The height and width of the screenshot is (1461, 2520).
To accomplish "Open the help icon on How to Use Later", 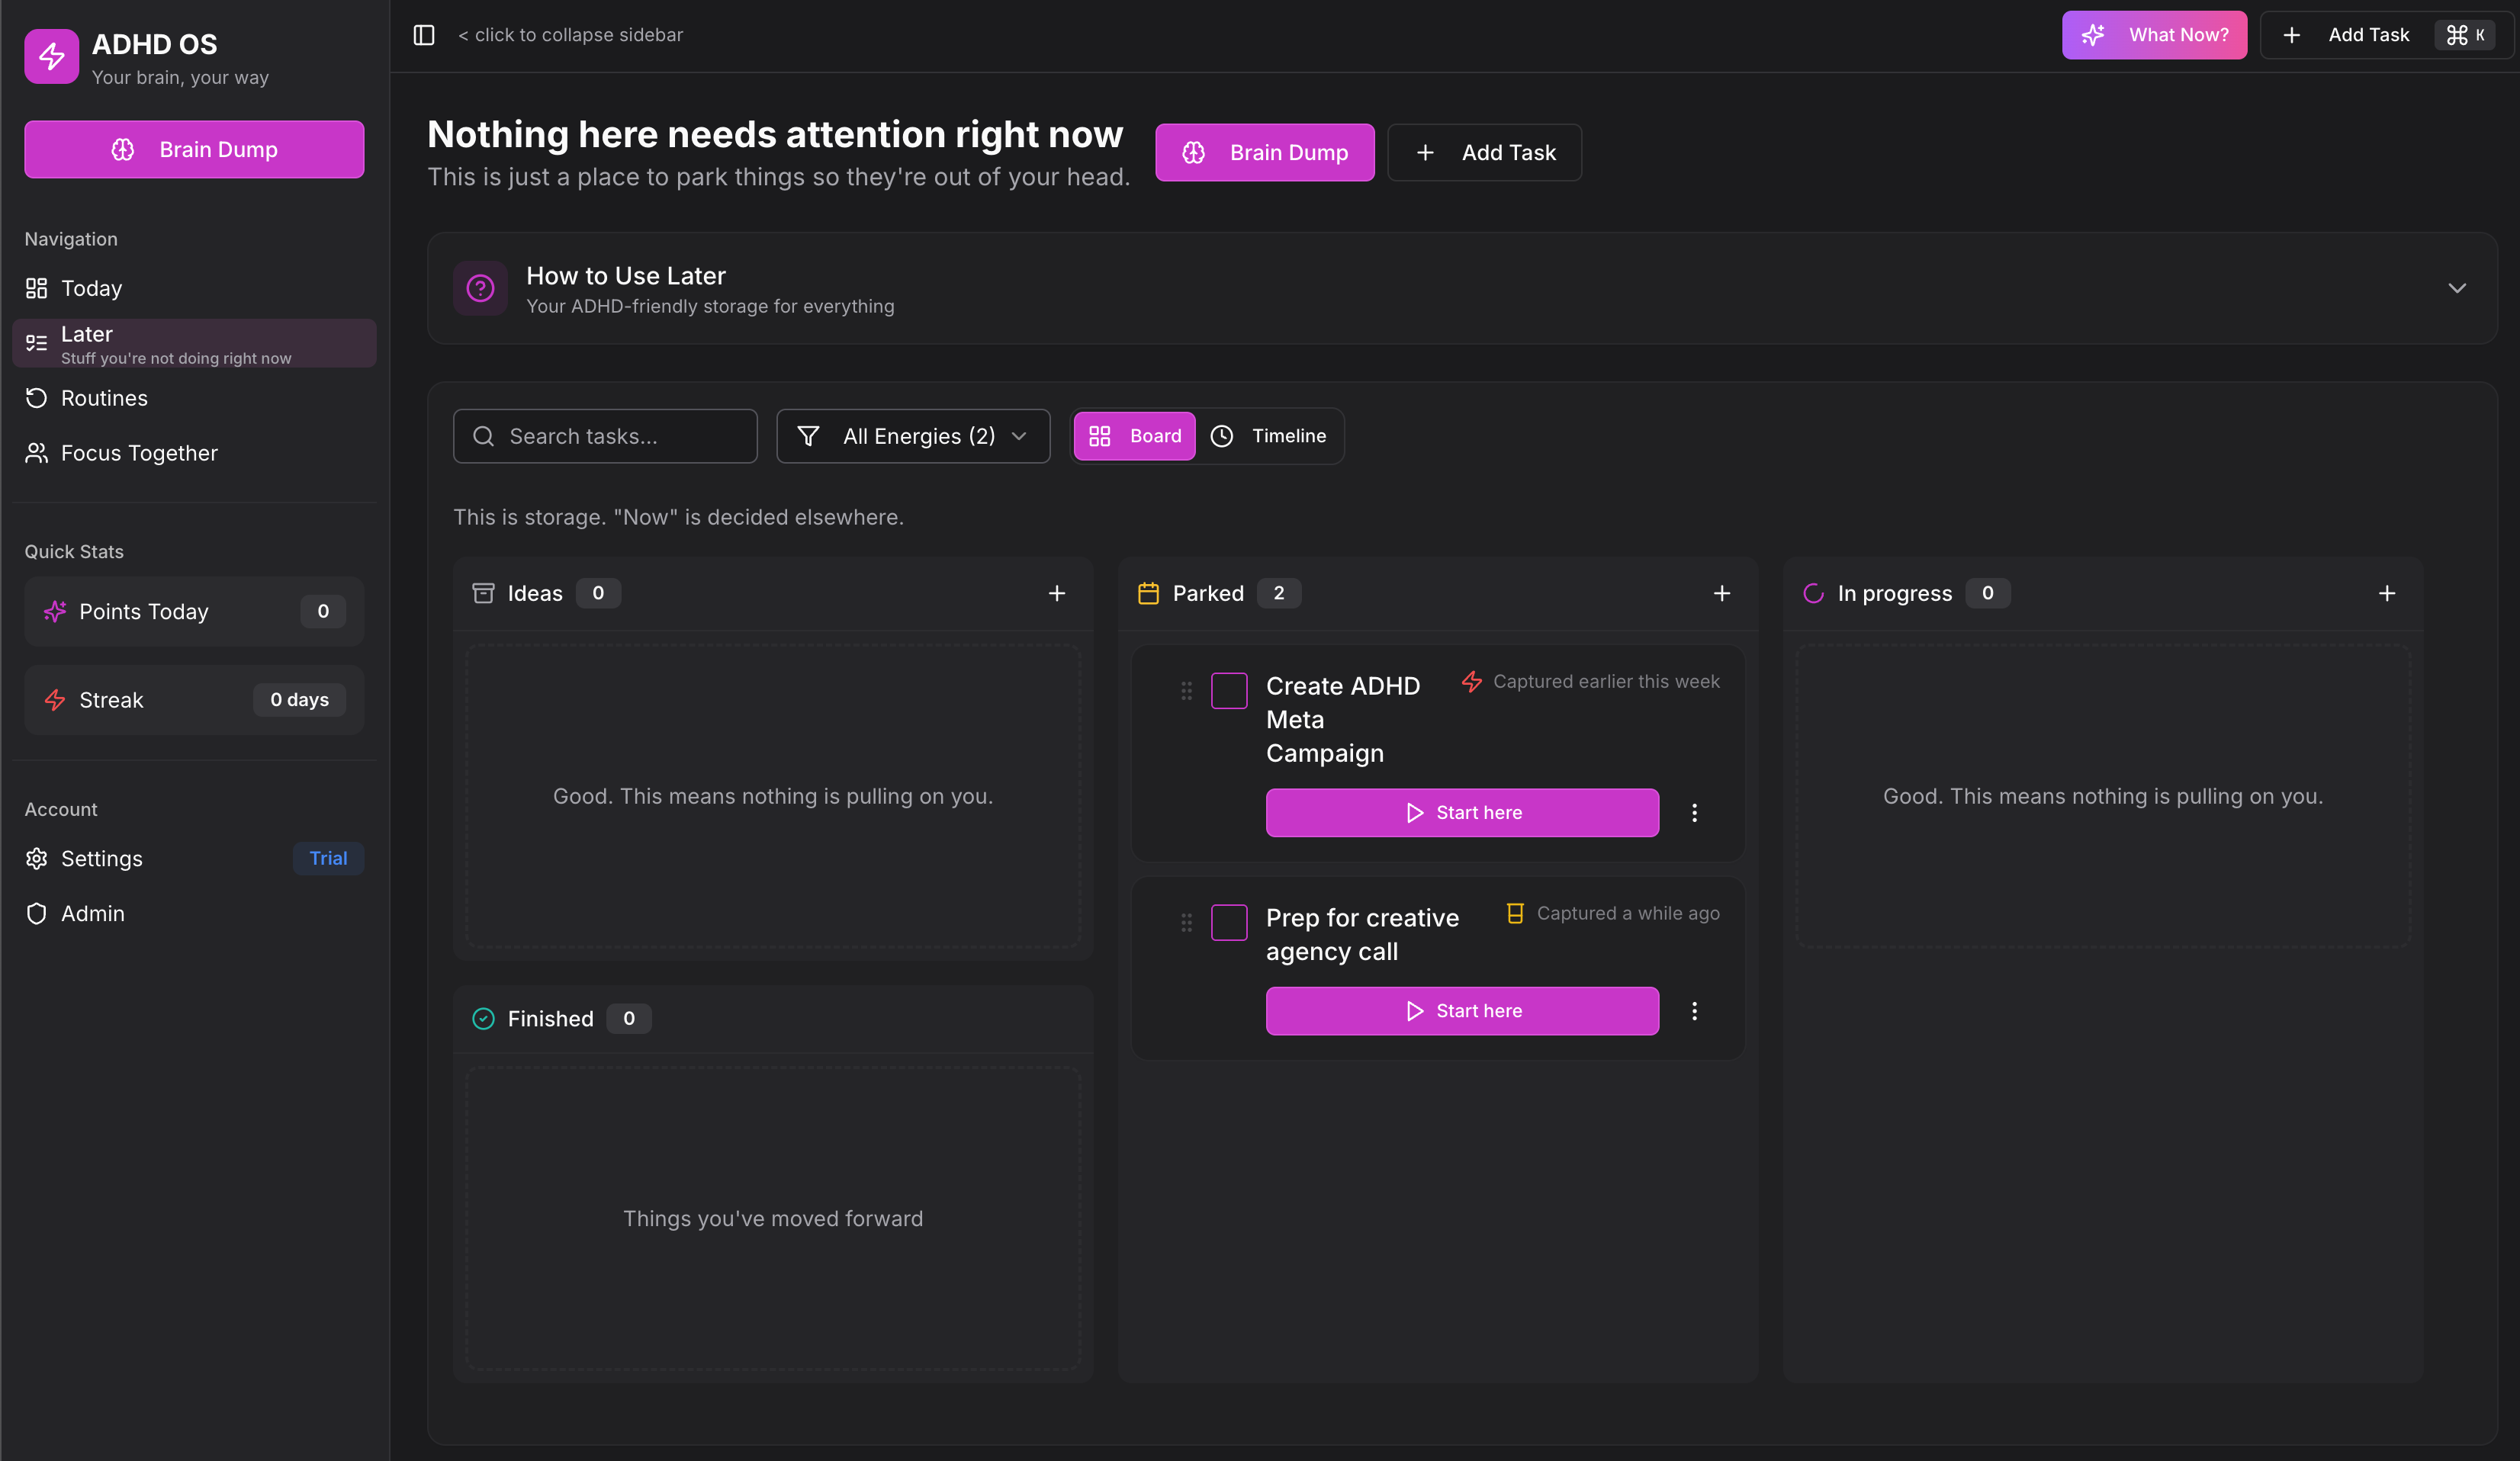I will pos(481,288).
